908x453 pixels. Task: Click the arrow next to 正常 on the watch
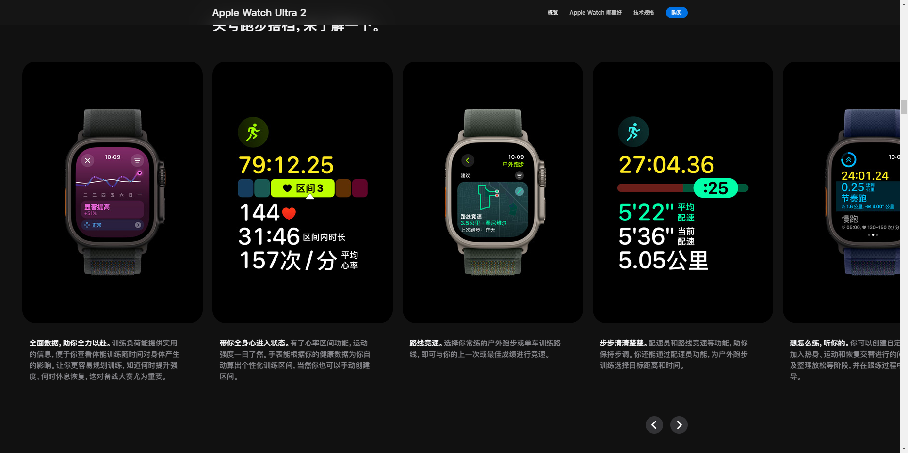[x=138, y=225]
